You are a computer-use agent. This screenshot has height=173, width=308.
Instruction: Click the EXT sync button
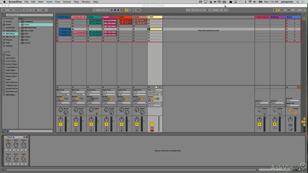[4, 10]
